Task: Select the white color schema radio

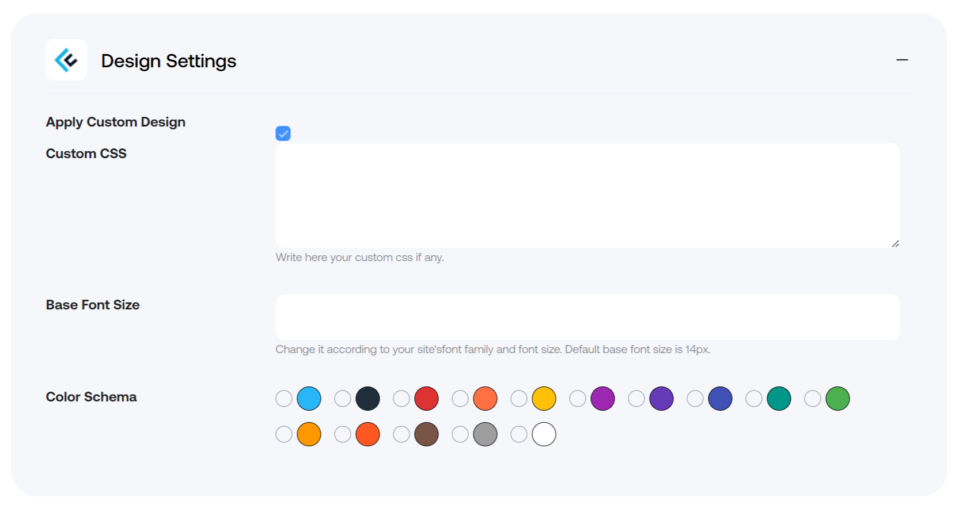Action: tap(519, 434)
